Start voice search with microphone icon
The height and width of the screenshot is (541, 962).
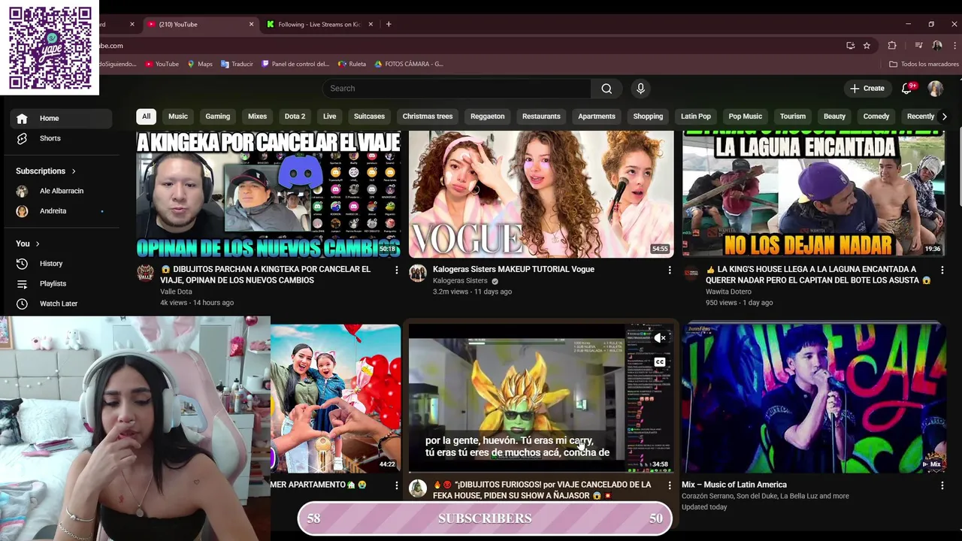(x=640, y=89)
